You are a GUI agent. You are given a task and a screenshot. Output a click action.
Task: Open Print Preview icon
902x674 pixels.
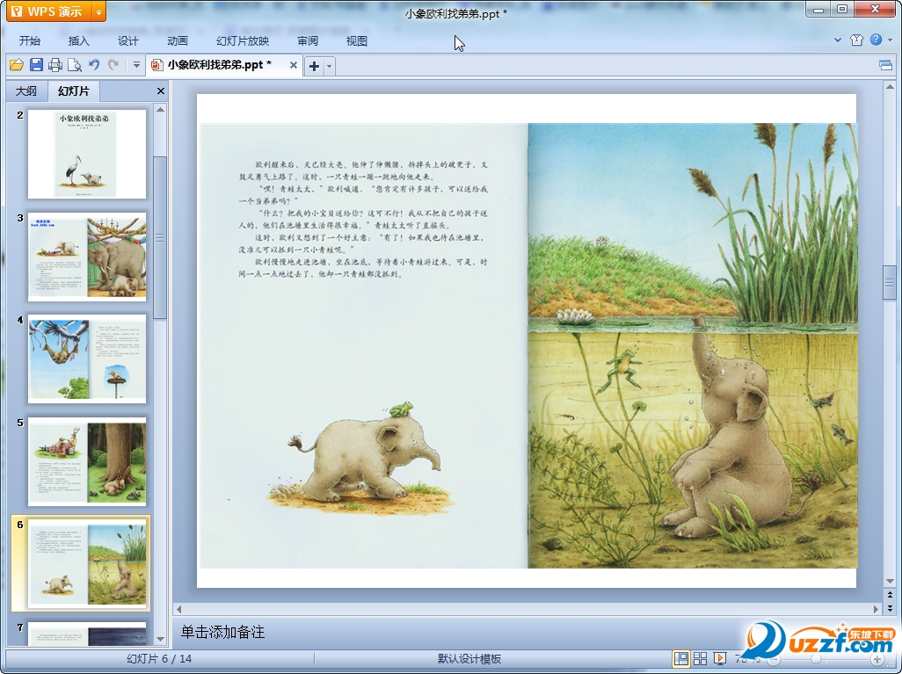[x=75, y=65]
